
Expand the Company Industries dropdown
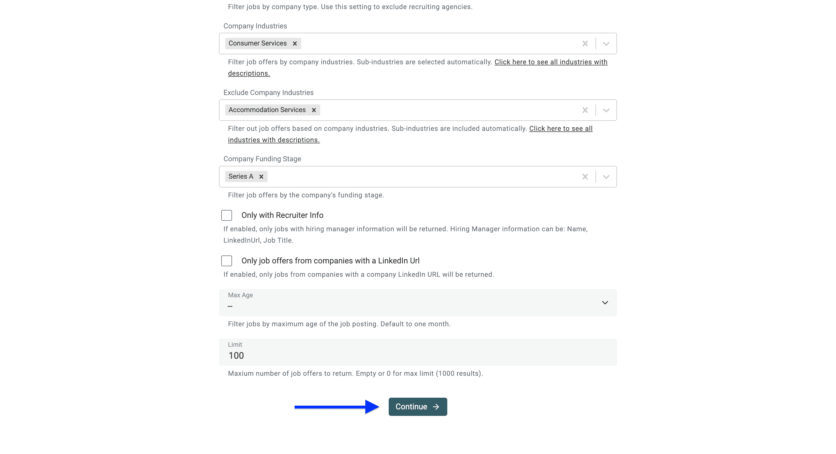click(606, 43)
